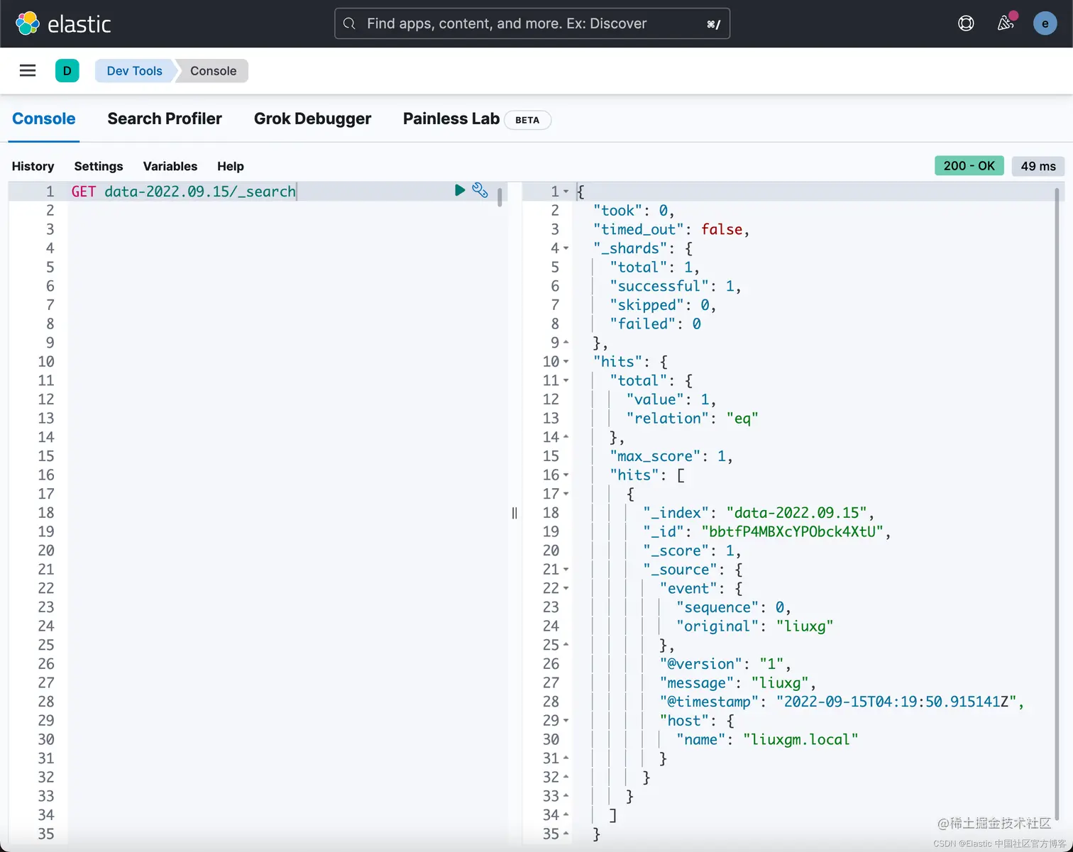Collapse the "_source" object fold arrow

566,570
